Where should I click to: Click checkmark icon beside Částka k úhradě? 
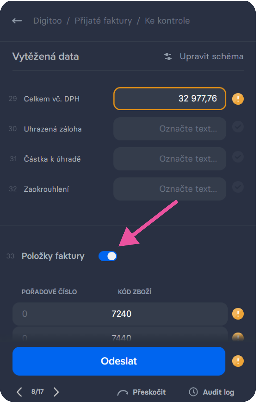tap(238, 157)
